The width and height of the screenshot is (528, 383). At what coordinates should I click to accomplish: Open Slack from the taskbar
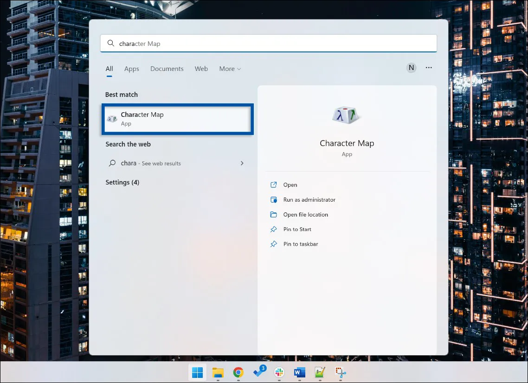pos(279,372)
